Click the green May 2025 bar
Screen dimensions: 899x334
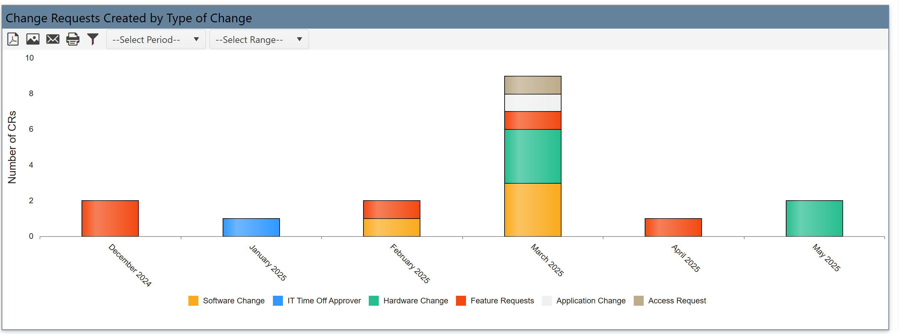pos(814,218)
